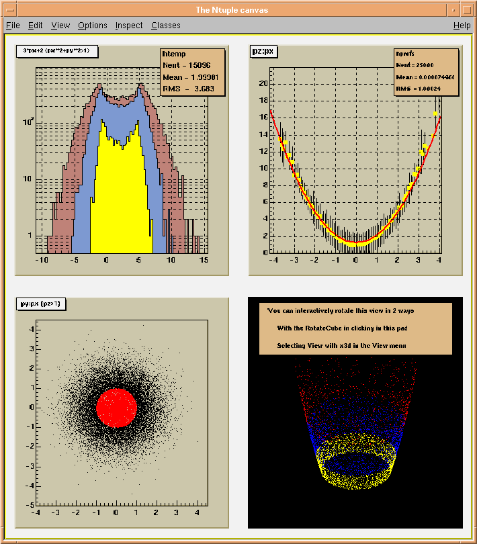Viewport: 477px width, 544px height.
Task: Maximize the Ntuple canvas window
Action: (x=467, y=9)
